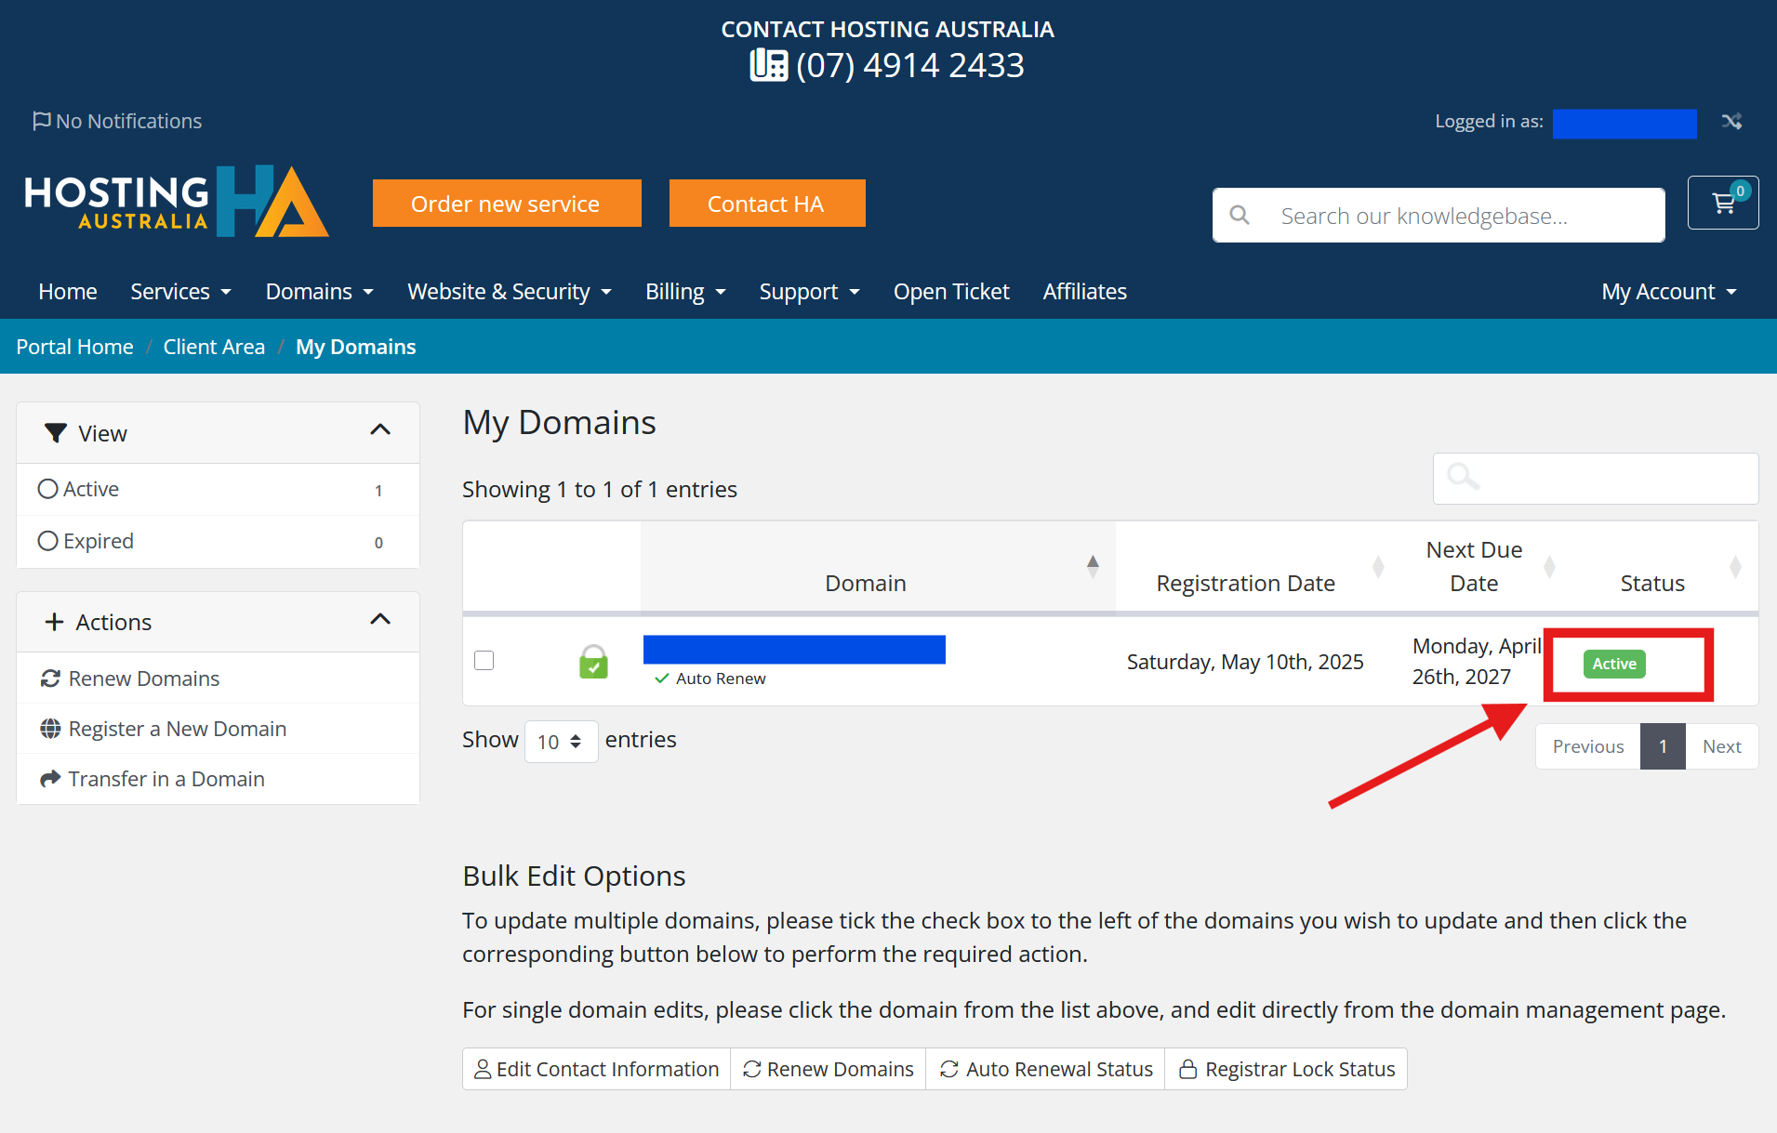Collapse the Actions panel chevron
1777x1133 pixels.
(380, 620)
